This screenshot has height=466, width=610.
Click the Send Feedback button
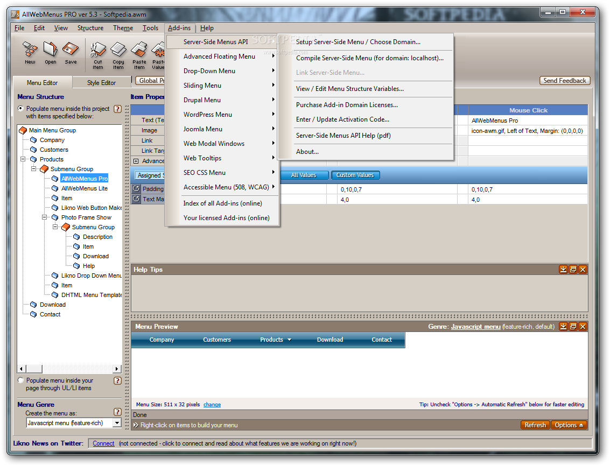(564, 81)
